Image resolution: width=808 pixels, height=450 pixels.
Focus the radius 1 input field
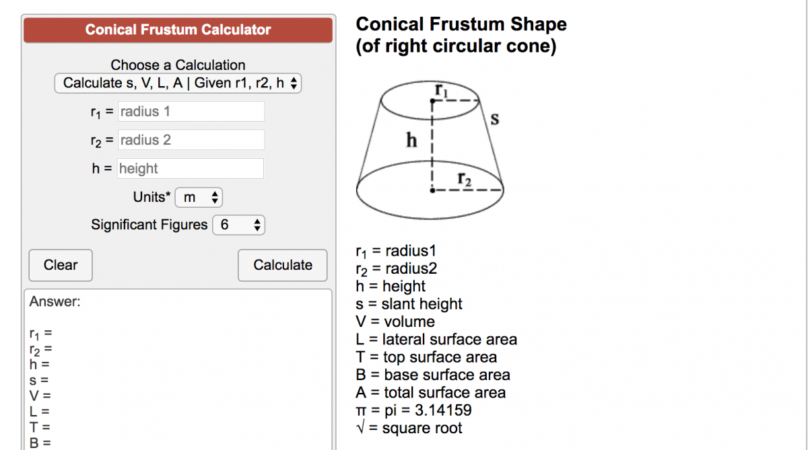pos(191,112)
